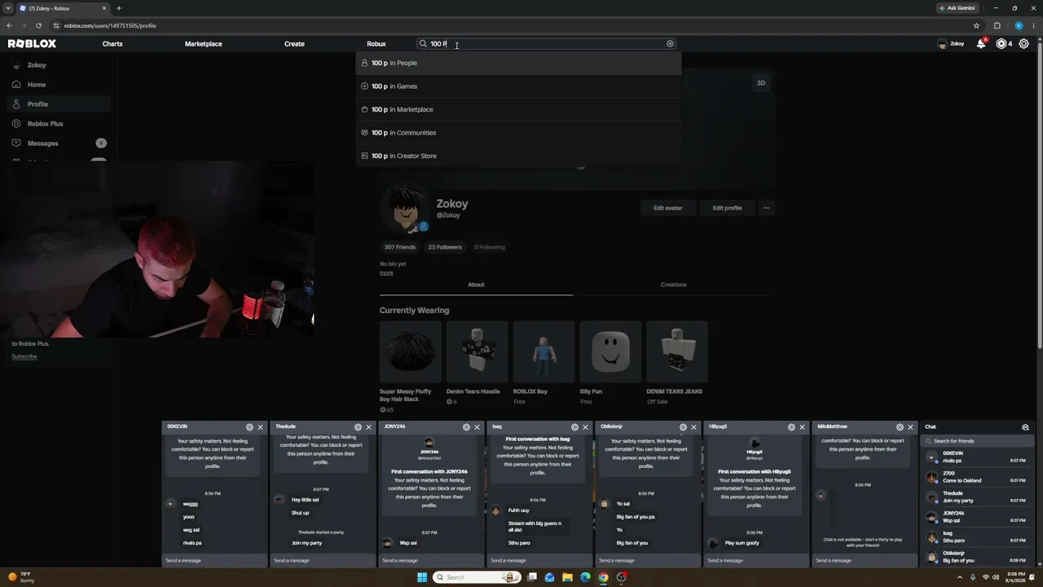
Task: Search '100 p' in Communities
Action: [518, 133]
